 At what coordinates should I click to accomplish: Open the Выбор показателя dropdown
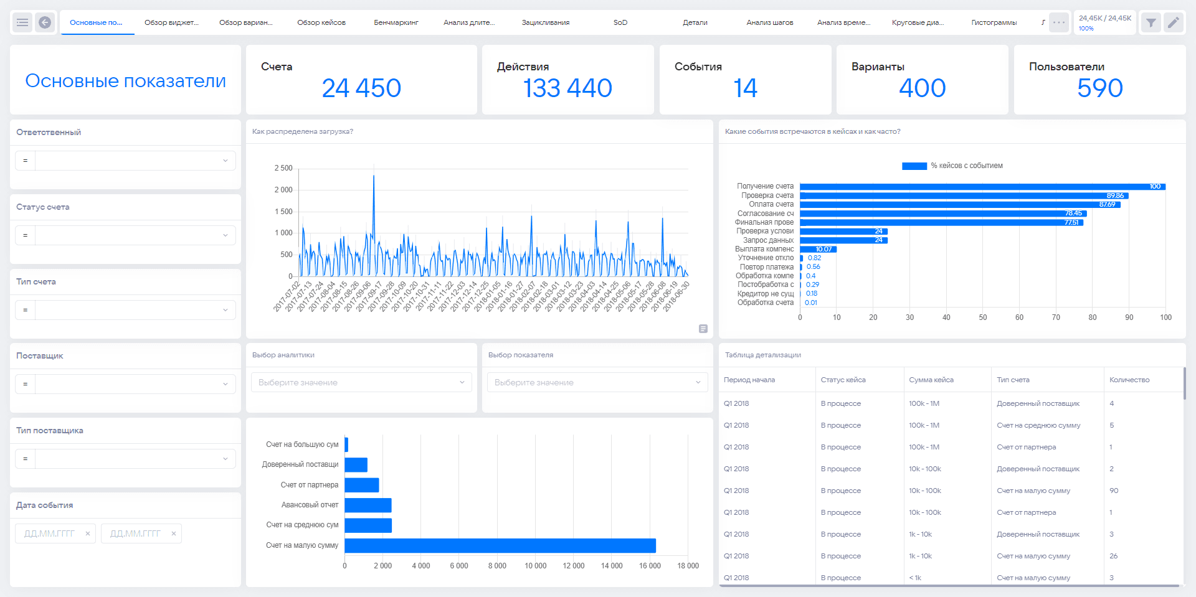point(597,382)
